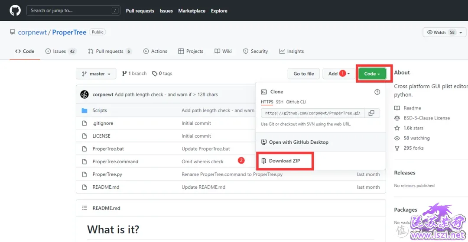Switch to the Issues tab
This screenshot has height=242, width=468.
[x=61, y=51]
